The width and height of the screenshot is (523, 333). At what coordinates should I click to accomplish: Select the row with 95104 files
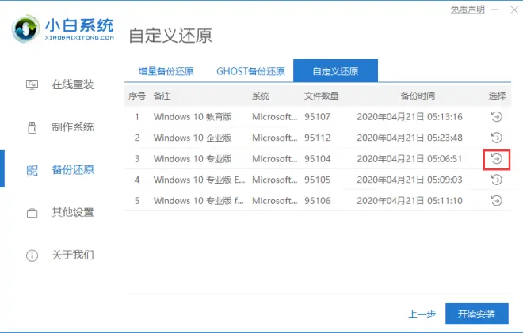point(317,159)
